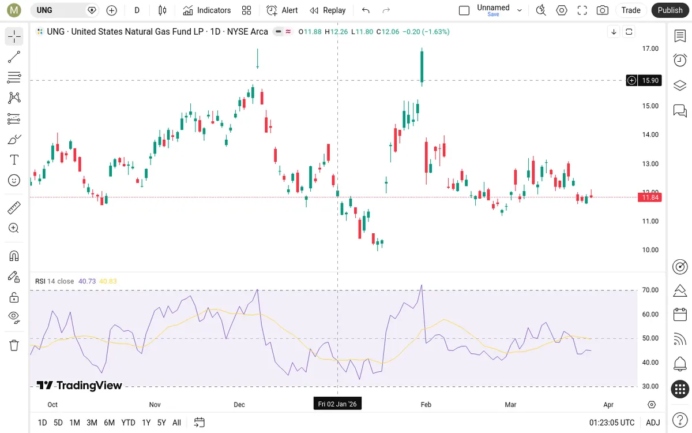Open the object tree layers panel
692x433 pixels.
tap(680, 85)
